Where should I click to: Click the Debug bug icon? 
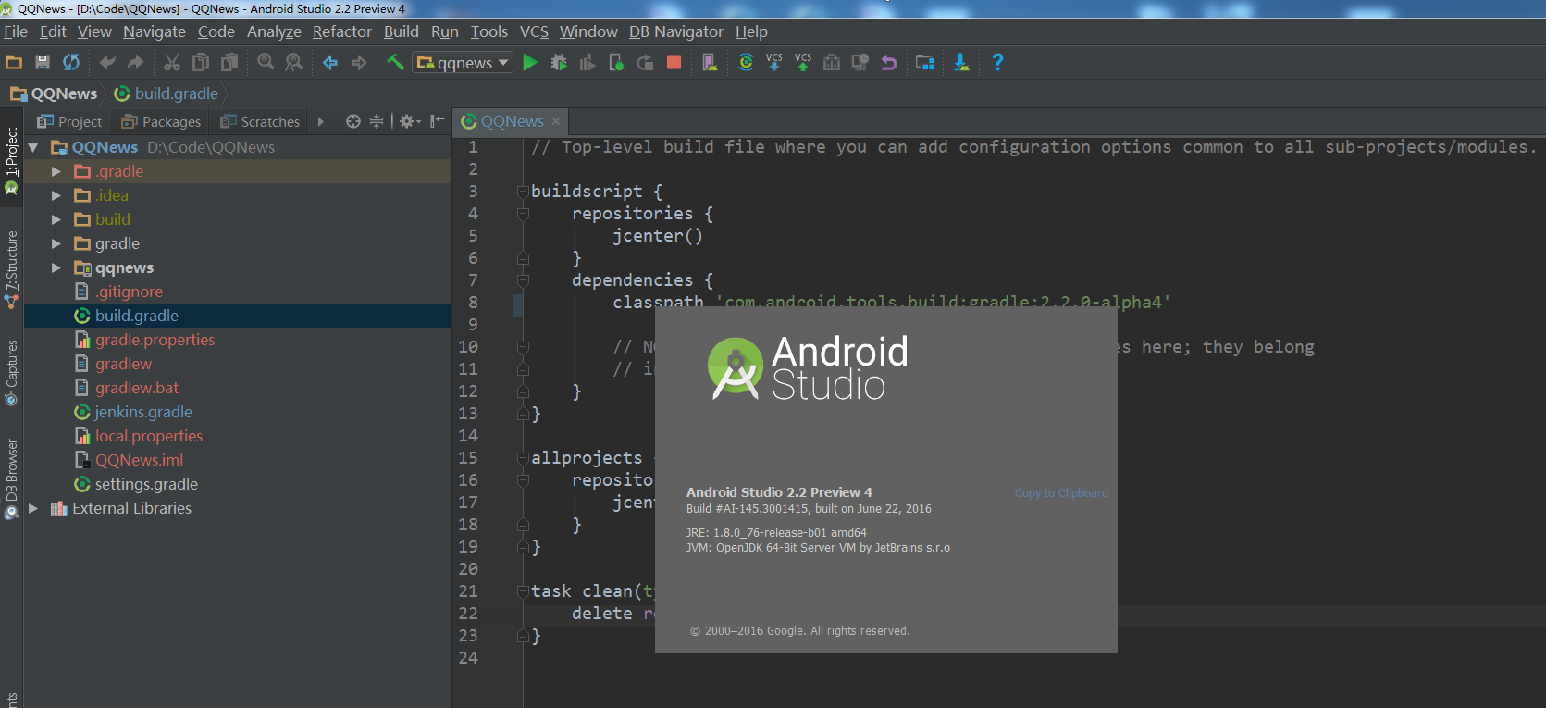(x=559, y=62)
